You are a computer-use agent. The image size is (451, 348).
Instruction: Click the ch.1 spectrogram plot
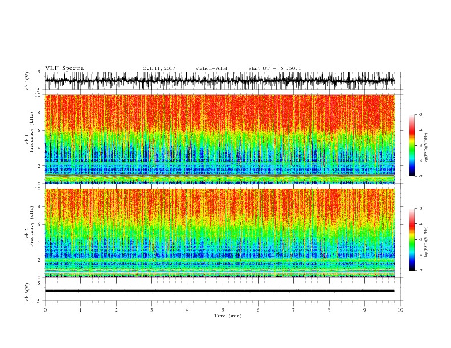(219, 139)
